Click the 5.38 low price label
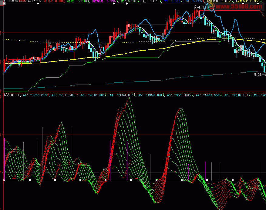This screenshot has height=210, width=266. (258, 75)
